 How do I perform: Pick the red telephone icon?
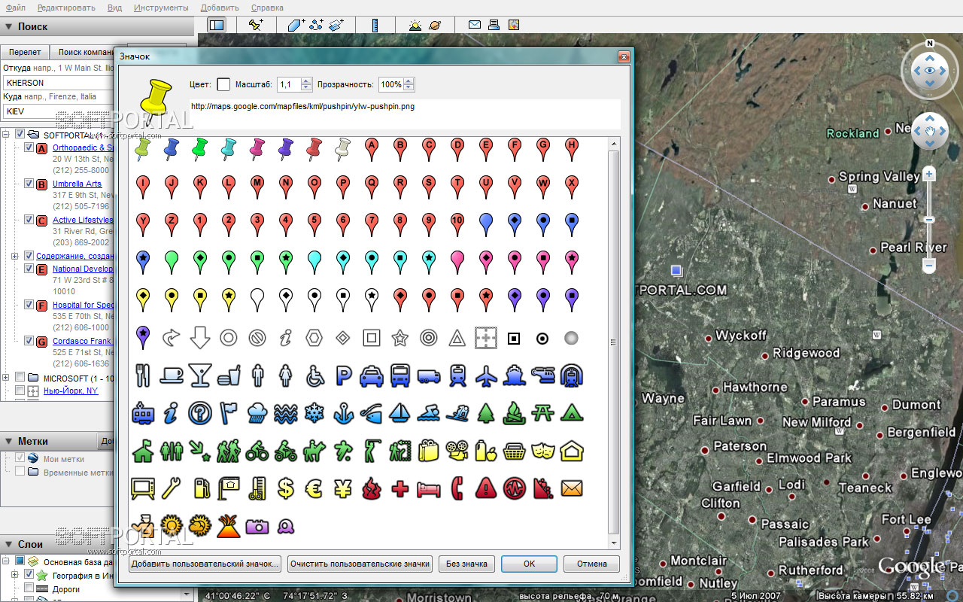click(457, 488)
